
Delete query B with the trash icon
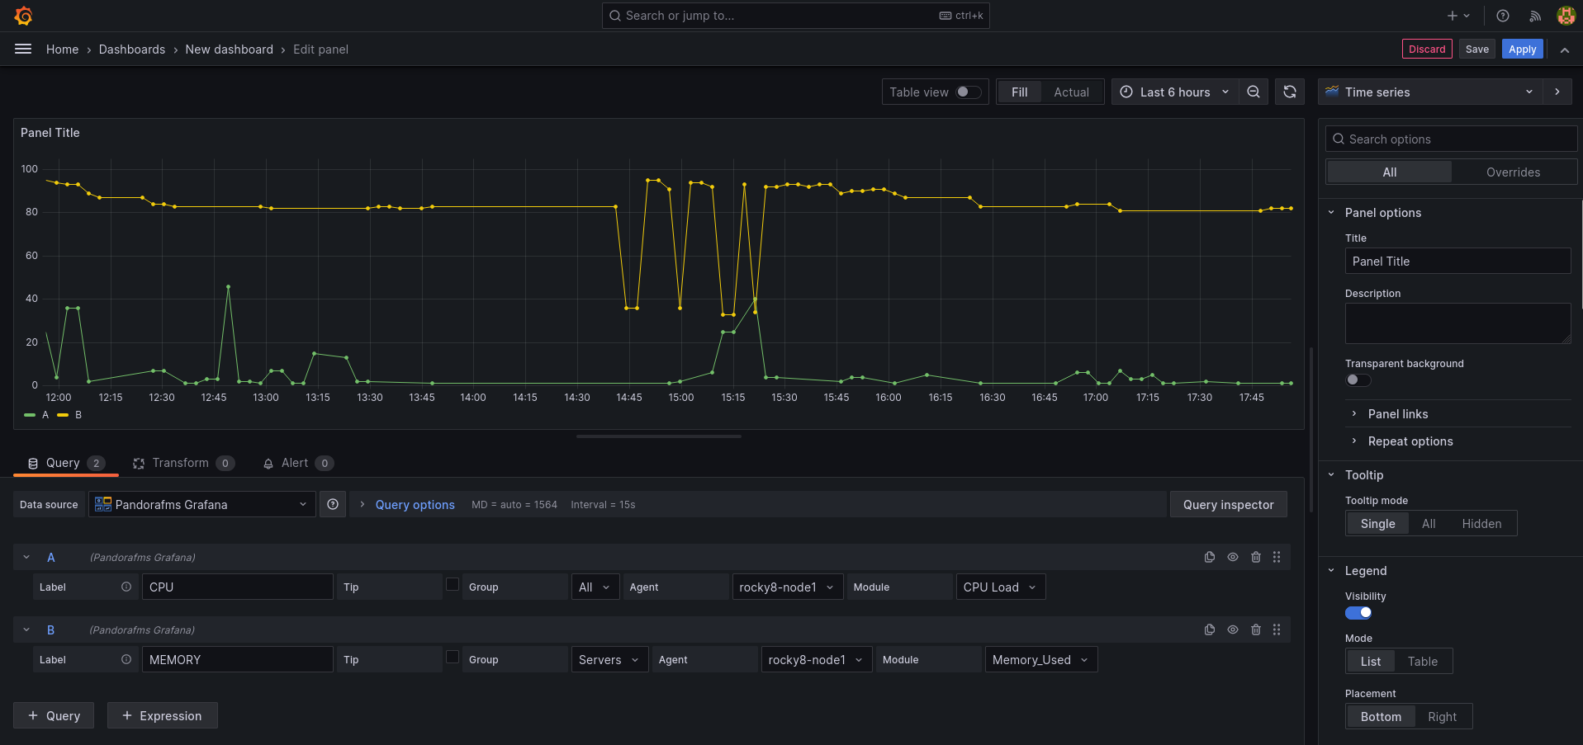point(1256,629)
